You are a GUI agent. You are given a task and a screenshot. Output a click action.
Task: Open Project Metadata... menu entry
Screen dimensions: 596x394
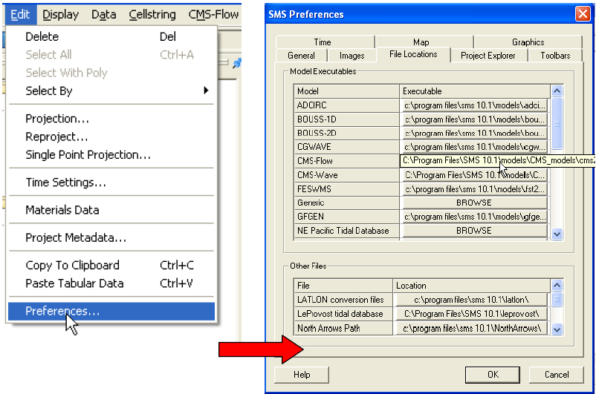coord(111,237)
